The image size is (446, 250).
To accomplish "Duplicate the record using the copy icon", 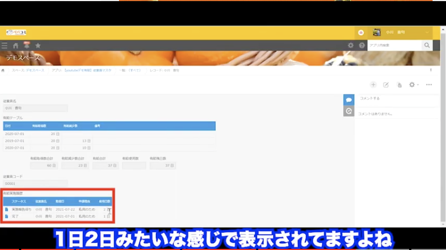I will click(399, 85).
